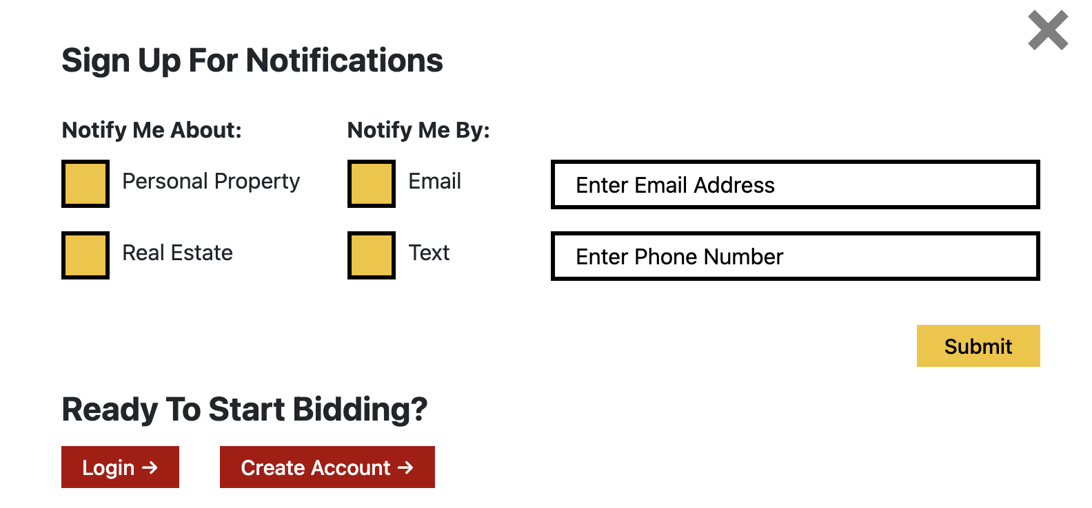Viewport: 1092px width, 508px height.
Task: Toggle the Text notification checkbox
Action: point(372,255)
